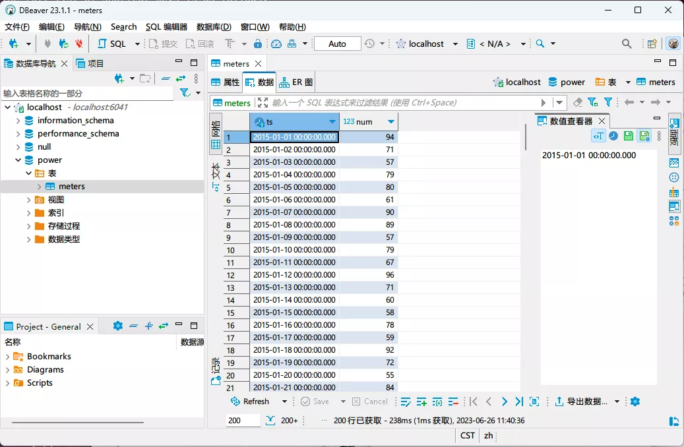Screen dimensions: 684x447
Task: Open the 数据库(D) menu
Action: click(x=214, y=27)
